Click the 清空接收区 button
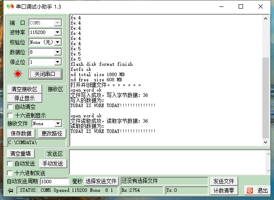Viewport: 274px width, 200px height. coord(25,89)
